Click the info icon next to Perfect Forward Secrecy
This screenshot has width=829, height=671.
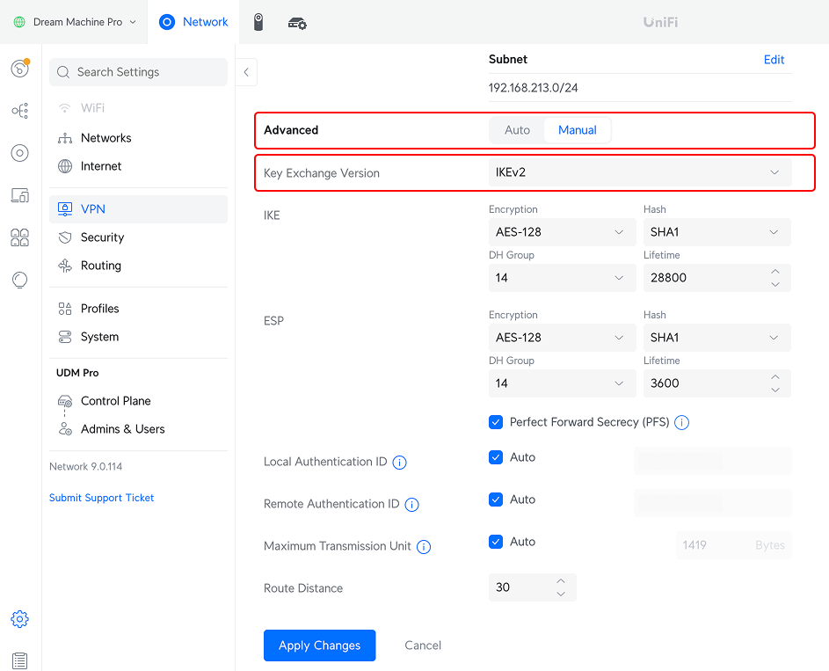681,422
